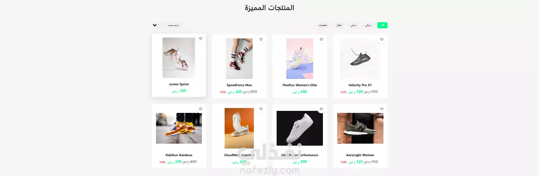Filter products by رجالي category

pyautogui.click(x=368, y=25)
